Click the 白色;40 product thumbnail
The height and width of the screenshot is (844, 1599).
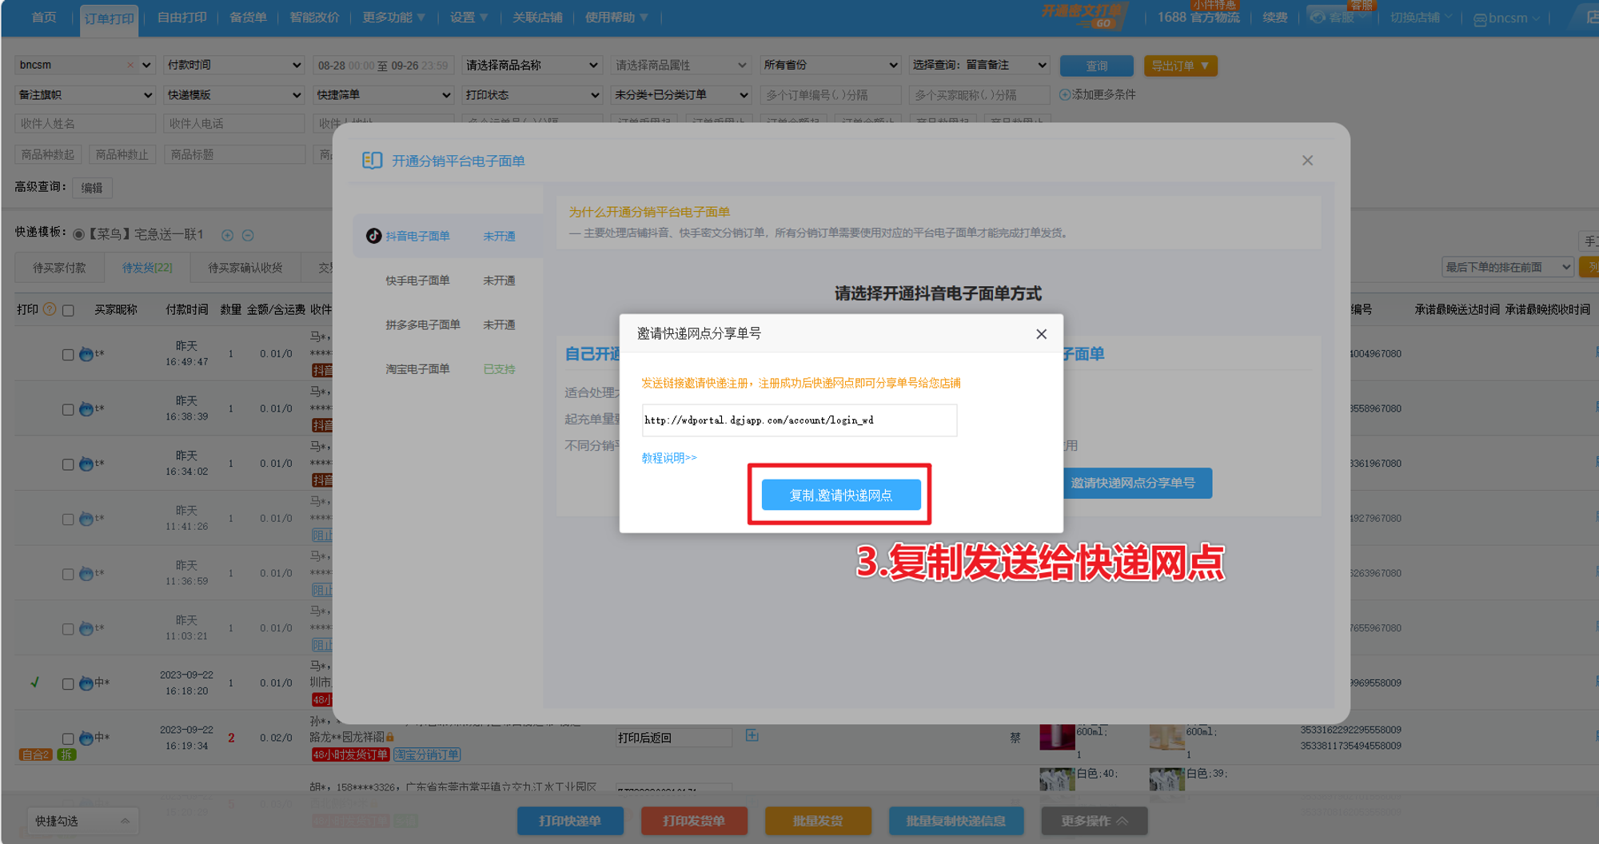click(1057, 779)
